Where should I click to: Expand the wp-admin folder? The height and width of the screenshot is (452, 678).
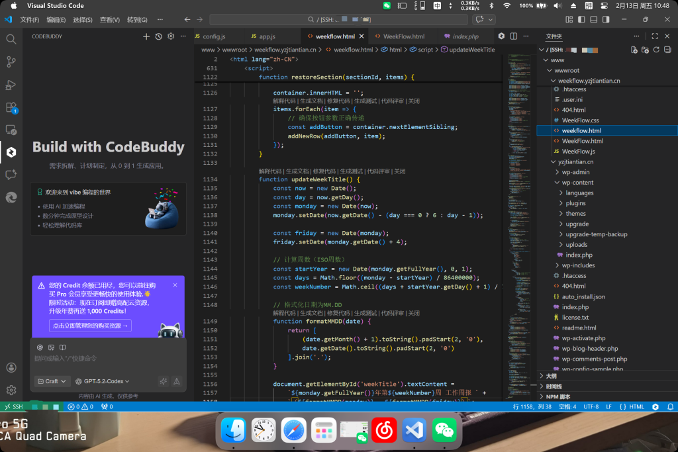point(577,172)
